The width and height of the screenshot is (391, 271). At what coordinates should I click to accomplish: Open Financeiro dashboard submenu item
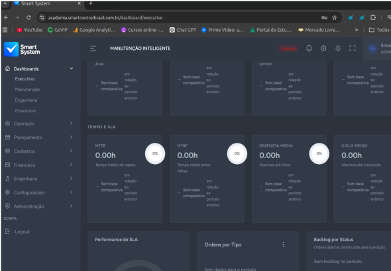pos(25,111)
